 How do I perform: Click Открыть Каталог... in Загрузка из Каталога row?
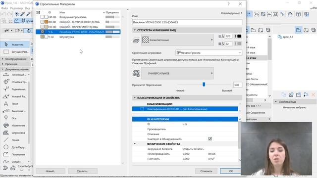tap(193, 149)
